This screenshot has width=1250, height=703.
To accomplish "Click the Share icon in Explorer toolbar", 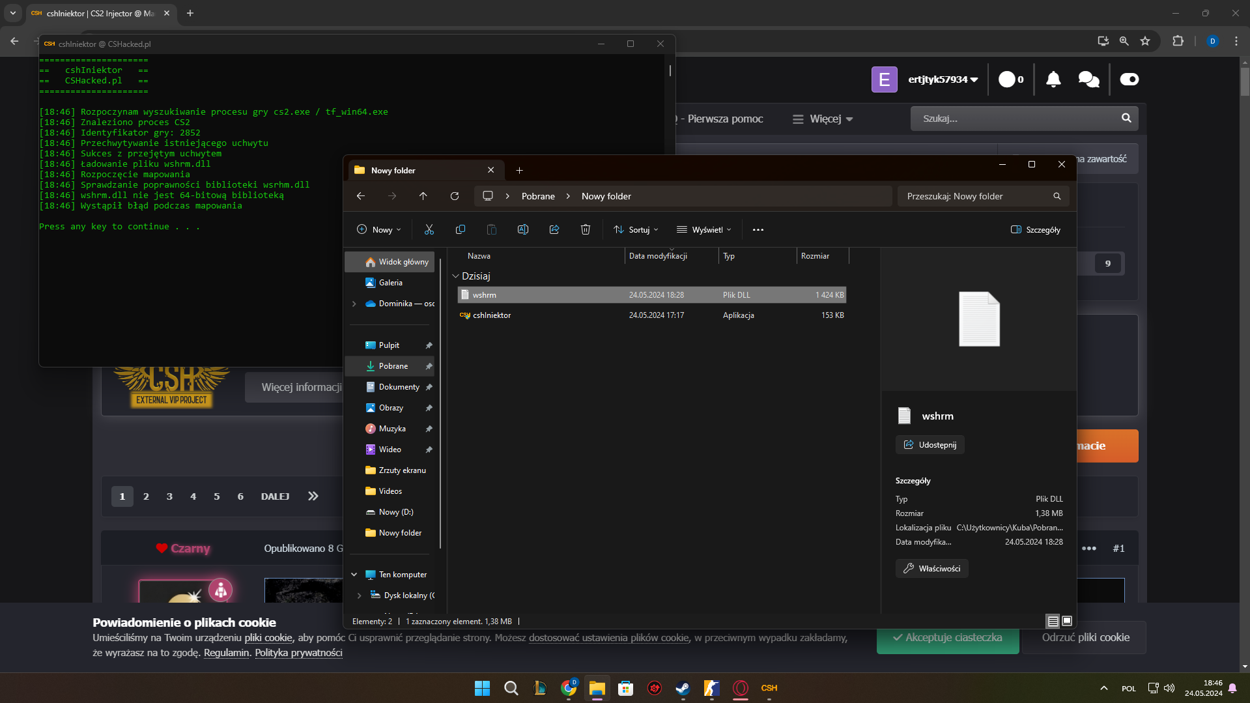I will 554,229.
